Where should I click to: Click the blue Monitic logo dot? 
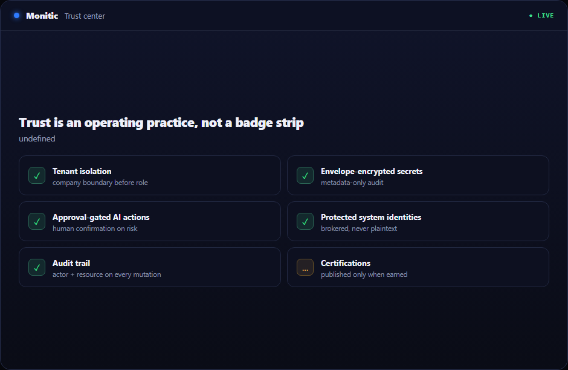click(17, 16)
